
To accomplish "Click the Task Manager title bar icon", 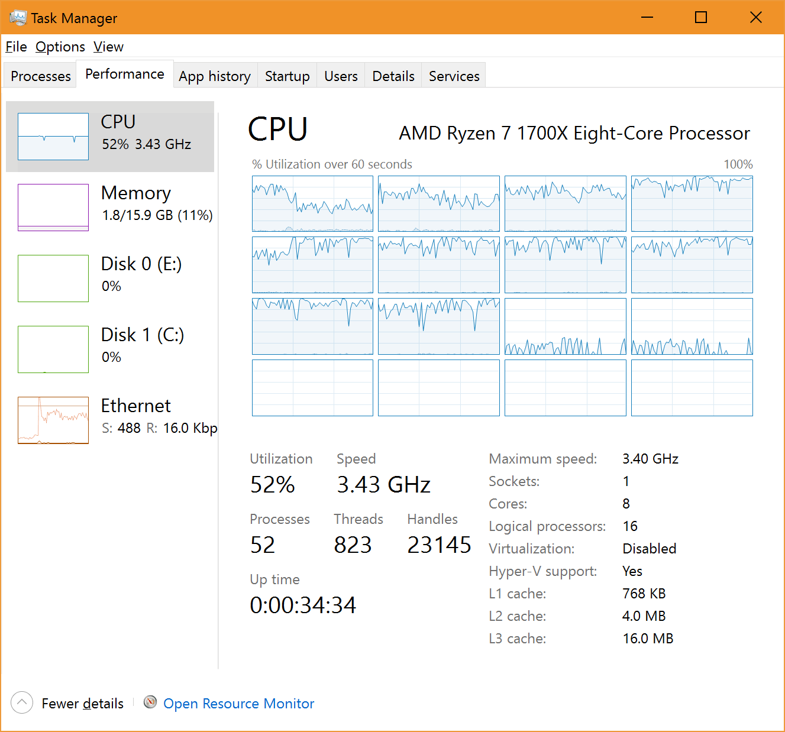I will [18, 18].
